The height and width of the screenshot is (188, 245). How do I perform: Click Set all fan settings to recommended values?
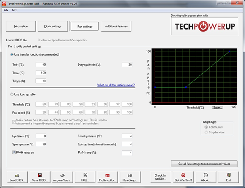click(204, 164)
